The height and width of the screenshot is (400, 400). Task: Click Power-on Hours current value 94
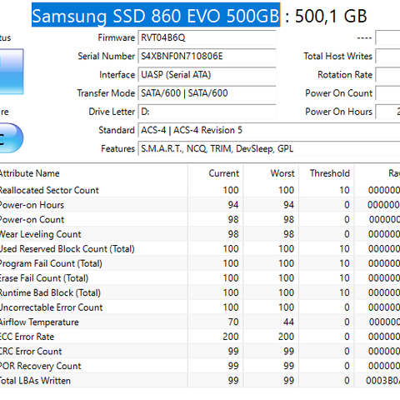pos(233,205)
